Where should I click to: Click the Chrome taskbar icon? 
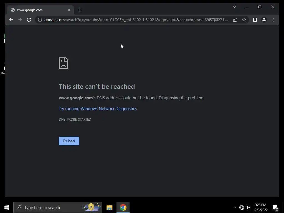[x=123, y=207]
